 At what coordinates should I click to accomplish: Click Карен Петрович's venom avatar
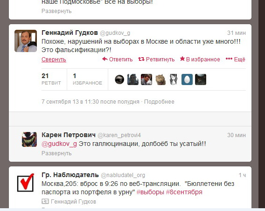[29, 139]
